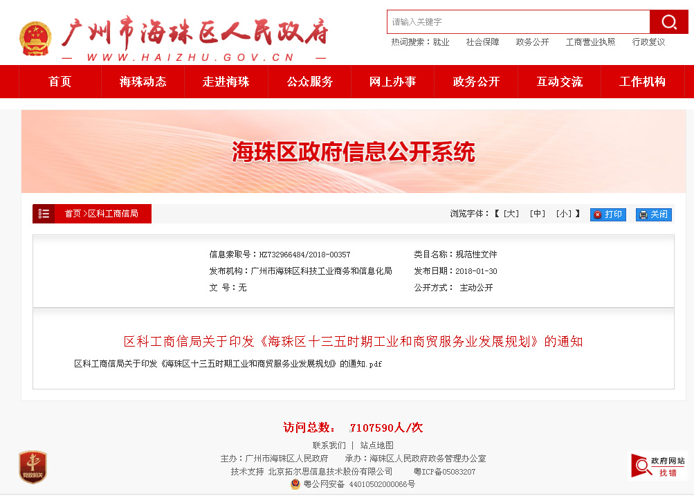Go to the 政务公开 navigation tab
This screenshot has width=694, height=496.
click(476, 82)
